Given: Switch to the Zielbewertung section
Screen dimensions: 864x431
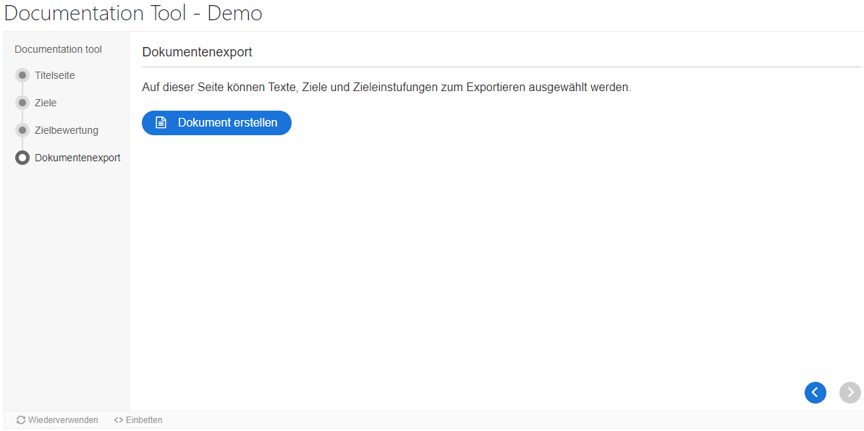Looking at the screenshot, I should click(66, 130).
